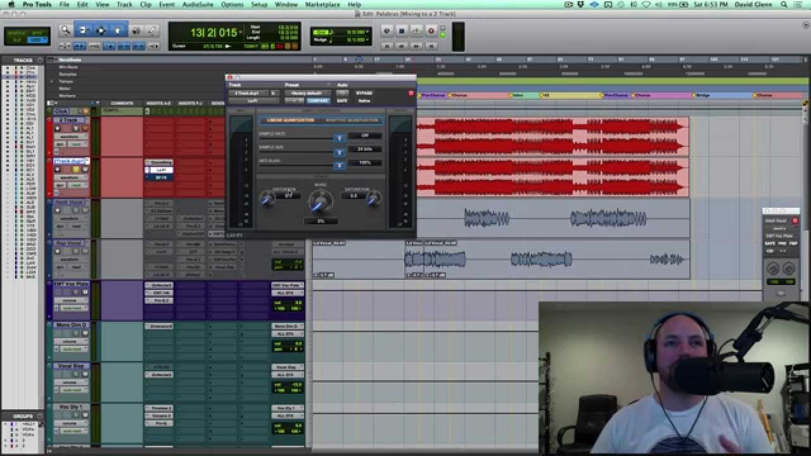811x456 pixels.
Task: Open the Clip menu
Action: (146, 4)
